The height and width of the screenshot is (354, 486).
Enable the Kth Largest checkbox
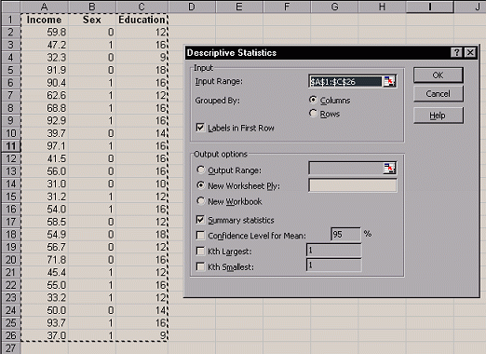tap(200, 251)
